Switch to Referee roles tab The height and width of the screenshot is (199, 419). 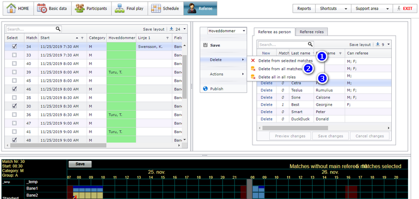click(312, 32)
